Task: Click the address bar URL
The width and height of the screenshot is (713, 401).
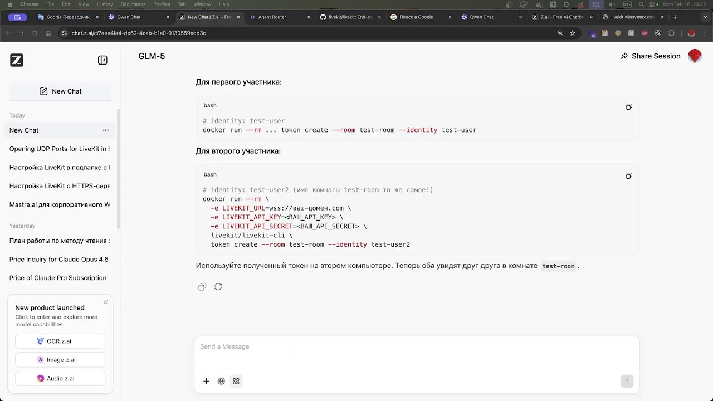Action: (139, 33)
